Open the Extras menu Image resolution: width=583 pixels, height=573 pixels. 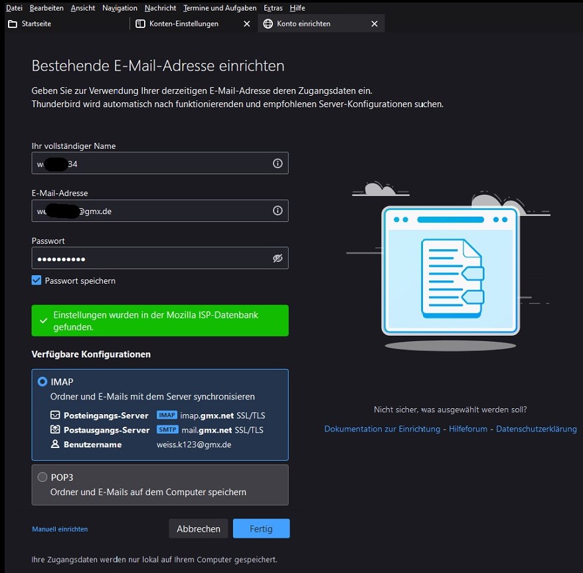(x=272, y=8)
